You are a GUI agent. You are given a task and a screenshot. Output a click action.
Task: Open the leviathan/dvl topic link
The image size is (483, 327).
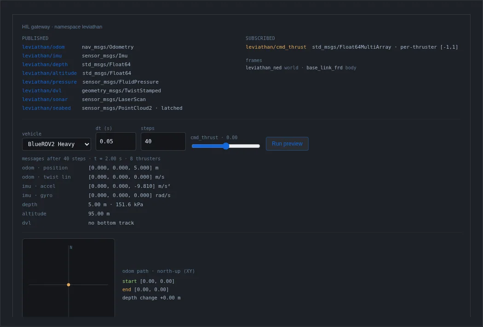pos(42,90)
